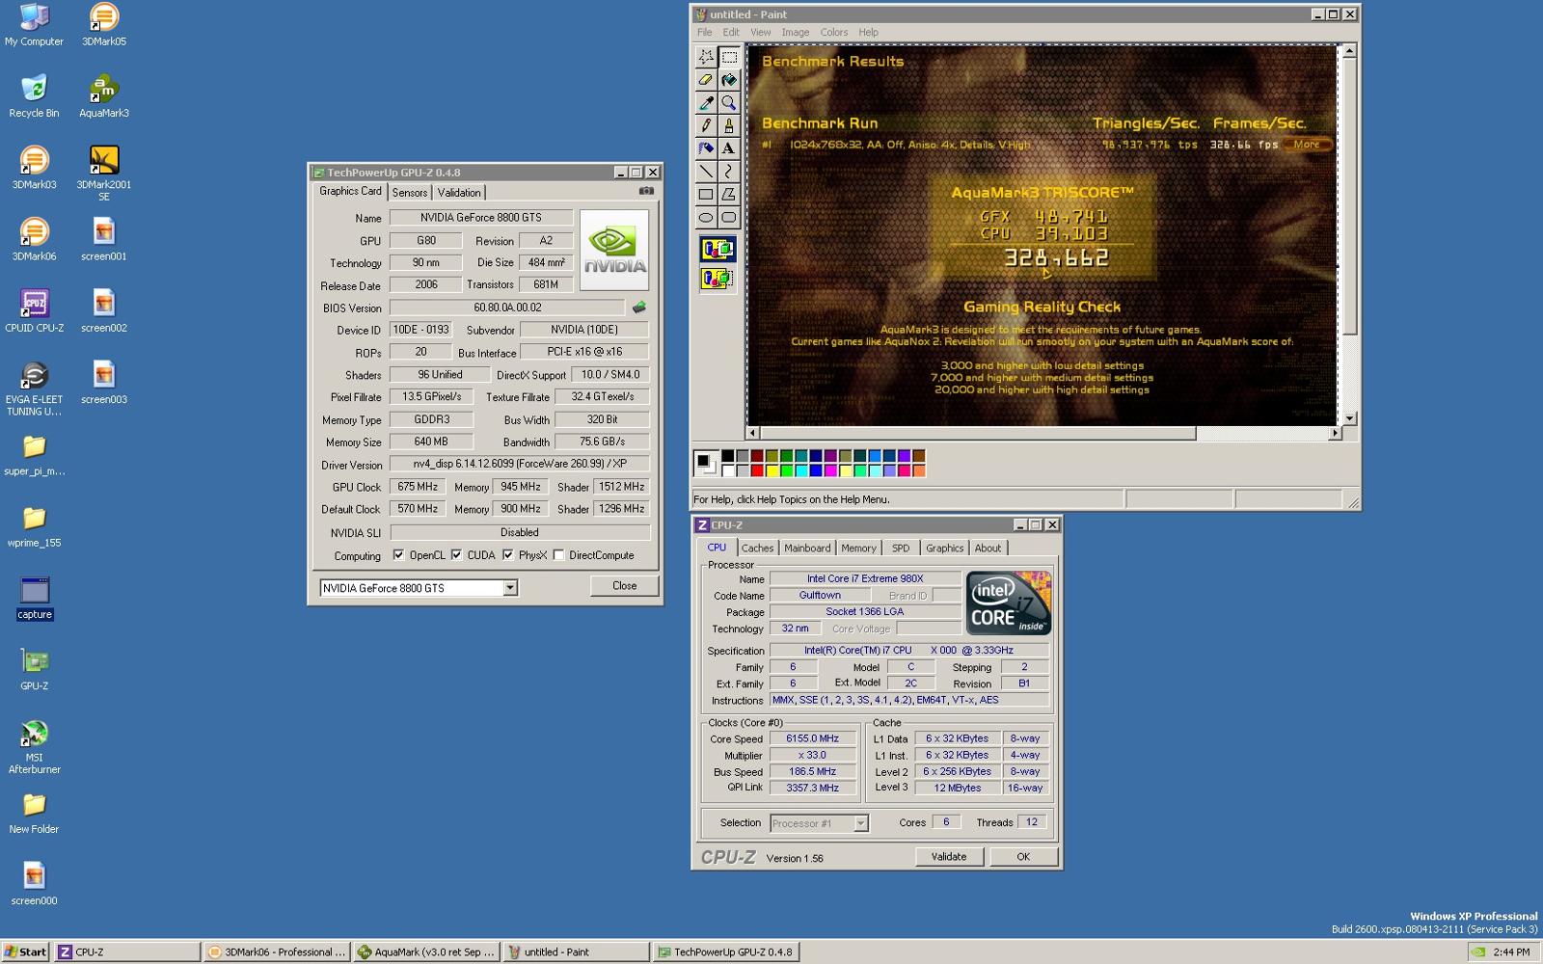This screenshot has width=1543, height=964.
Task: Select the MSI Afterburner desktop icon
Action: [x=34, y=746]
